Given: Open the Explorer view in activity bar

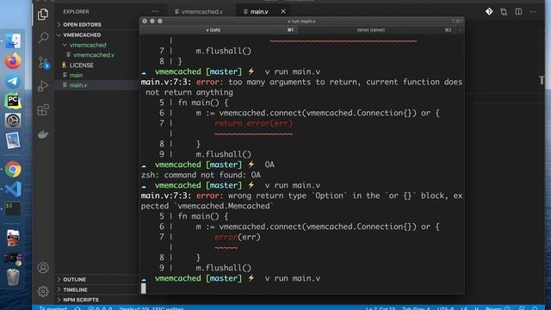Looking at the screenshot, I should (43, 14).
